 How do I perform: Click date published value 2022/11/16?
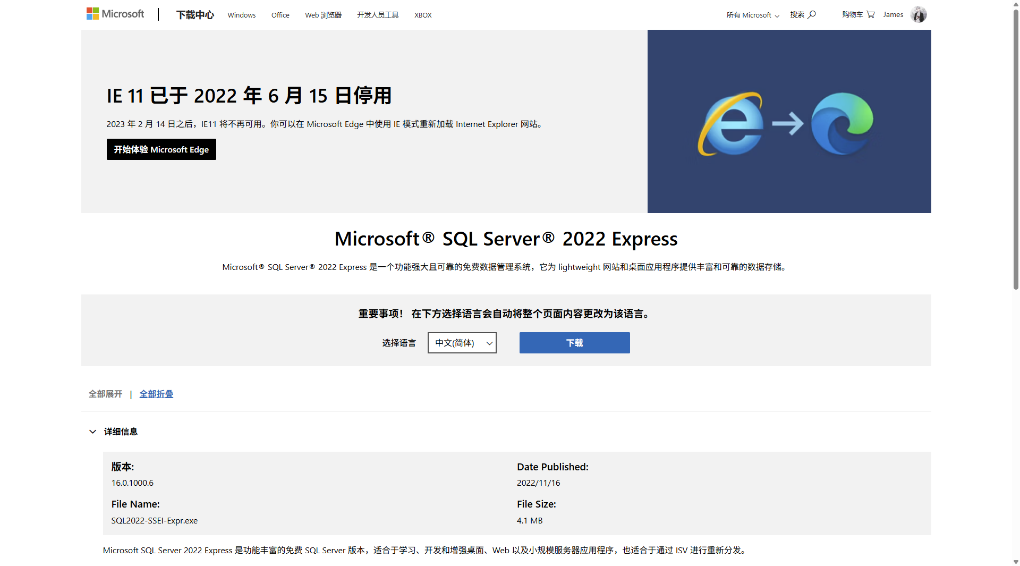tap(539, 483)
